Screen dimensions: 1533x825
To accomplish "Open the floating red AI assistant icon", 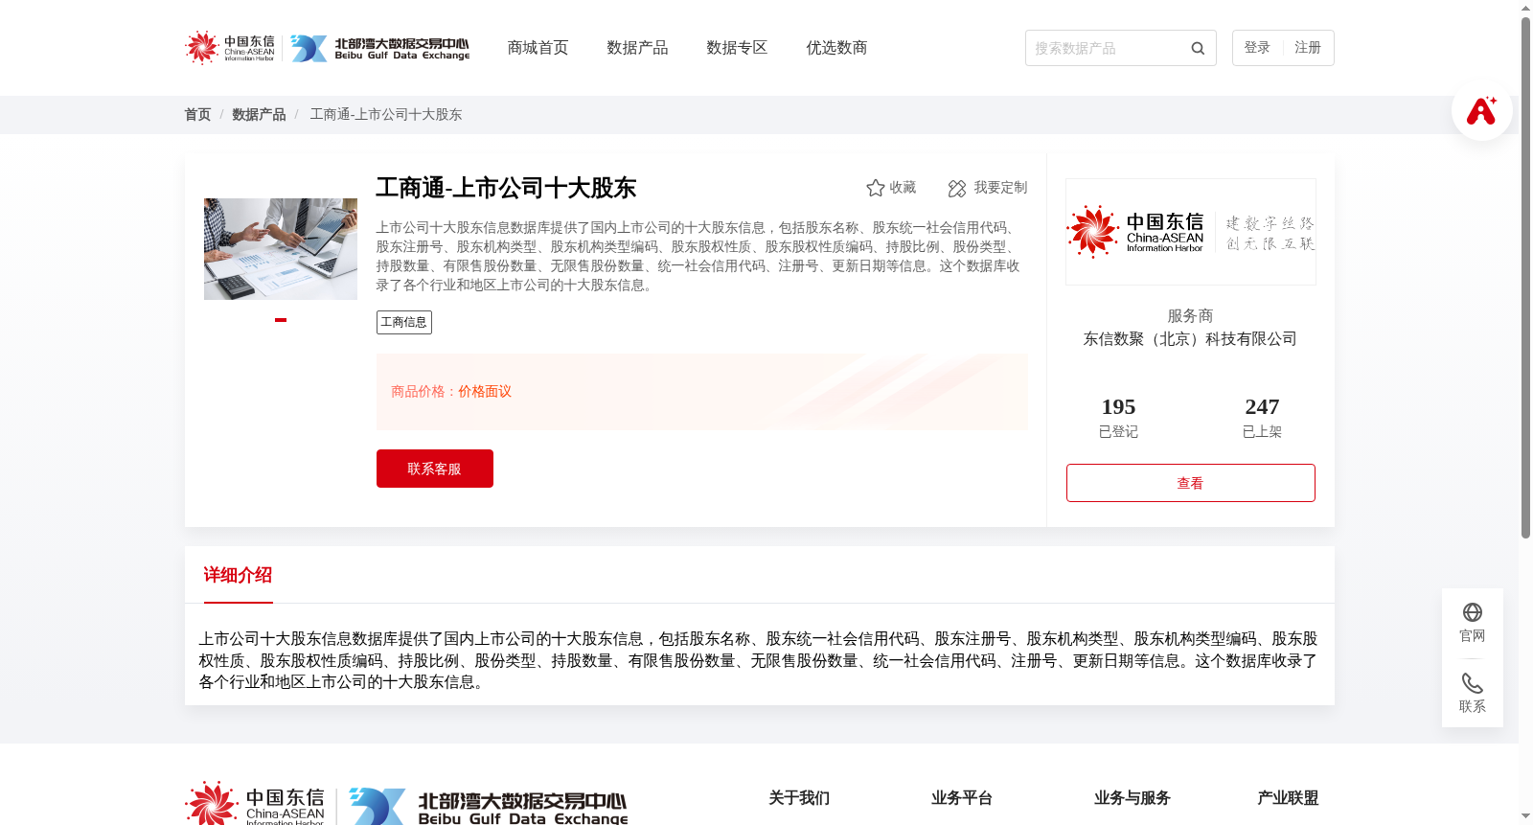I will [1481, 110].
